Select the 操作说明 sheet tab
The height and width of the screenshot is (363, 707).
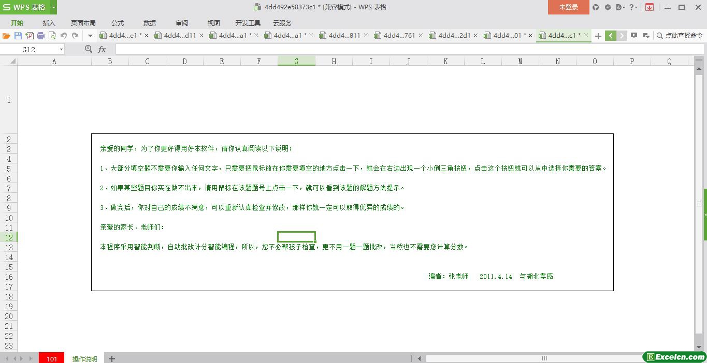click(84, 358)
